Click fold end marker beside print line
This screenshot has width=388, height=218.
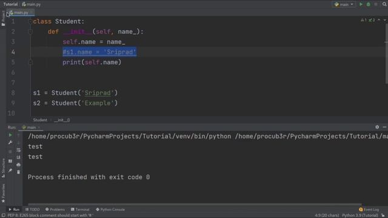click(x=30, y=62)
